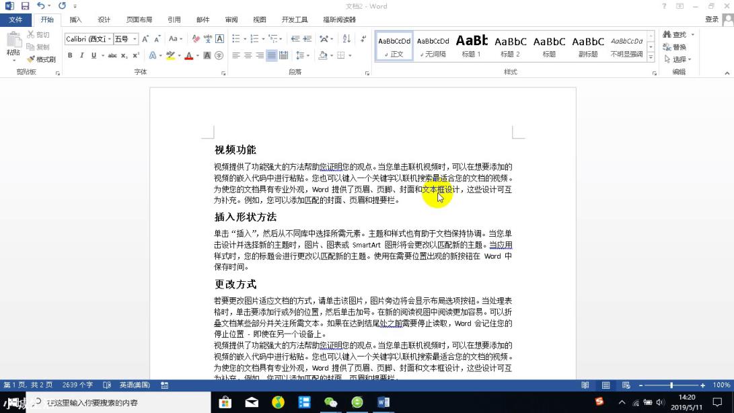Open bullet list dropdown
The image size is (734, 413).
coord(245,39)
